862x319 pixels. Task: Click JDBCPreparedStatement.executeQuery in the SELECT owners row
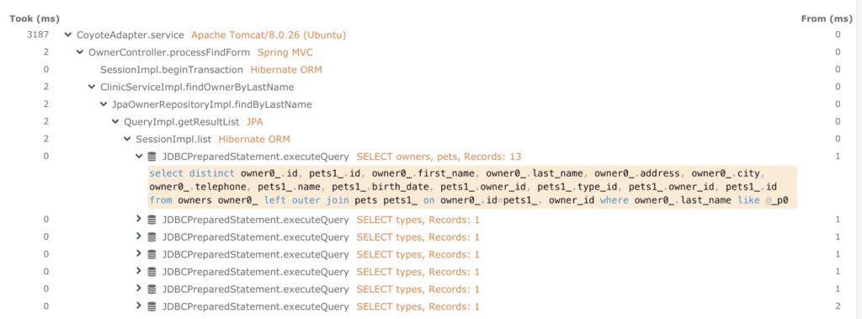(256, 157)
